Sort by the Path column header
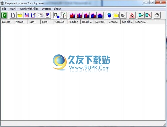 (34, 22)
